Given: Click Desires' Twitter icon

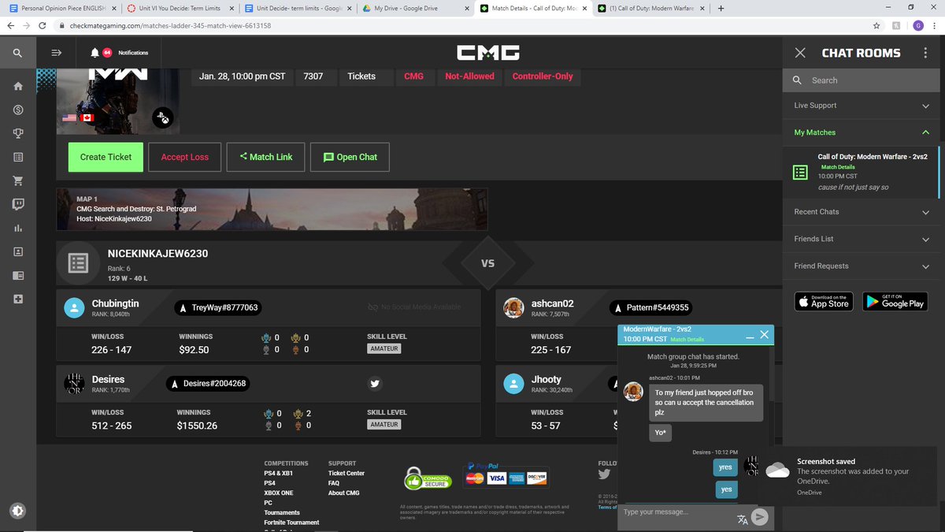Looking at the screenshot, I should coord(375,384).
